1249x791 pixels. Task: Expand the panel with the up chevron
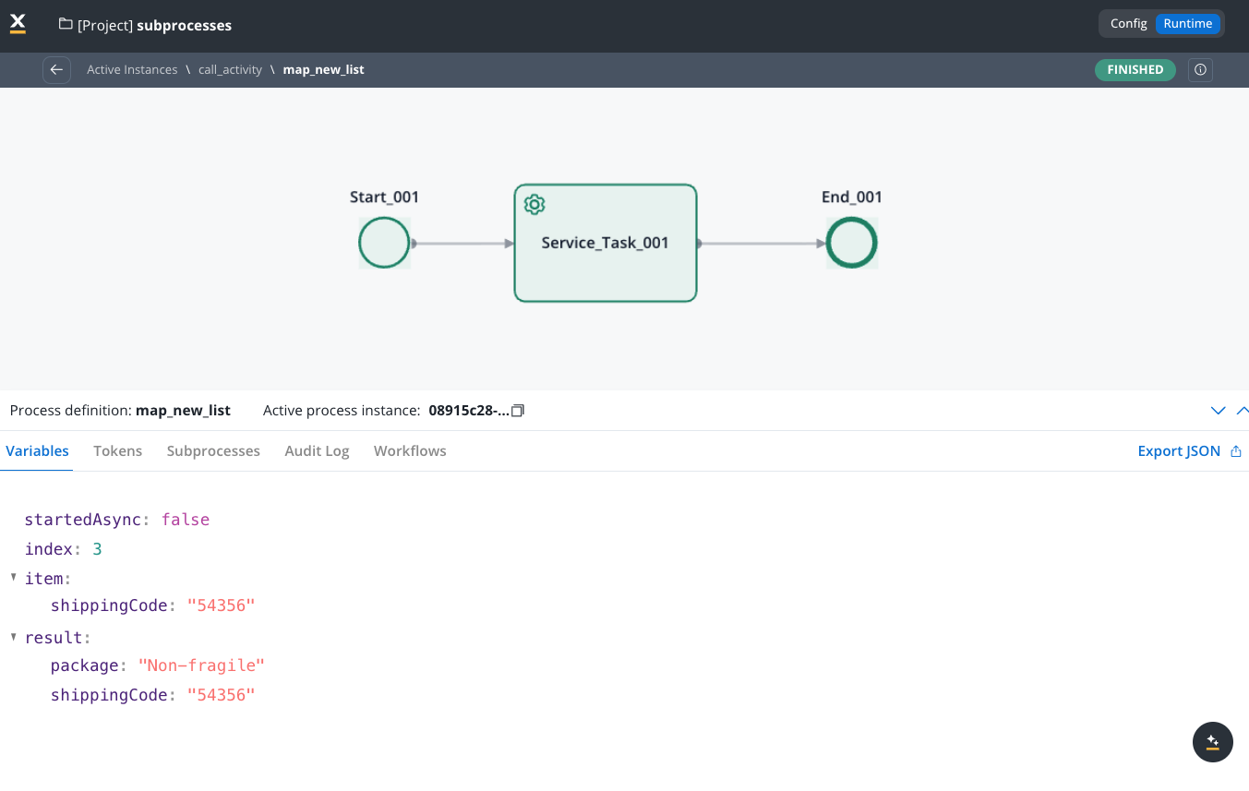point(1242,411)
